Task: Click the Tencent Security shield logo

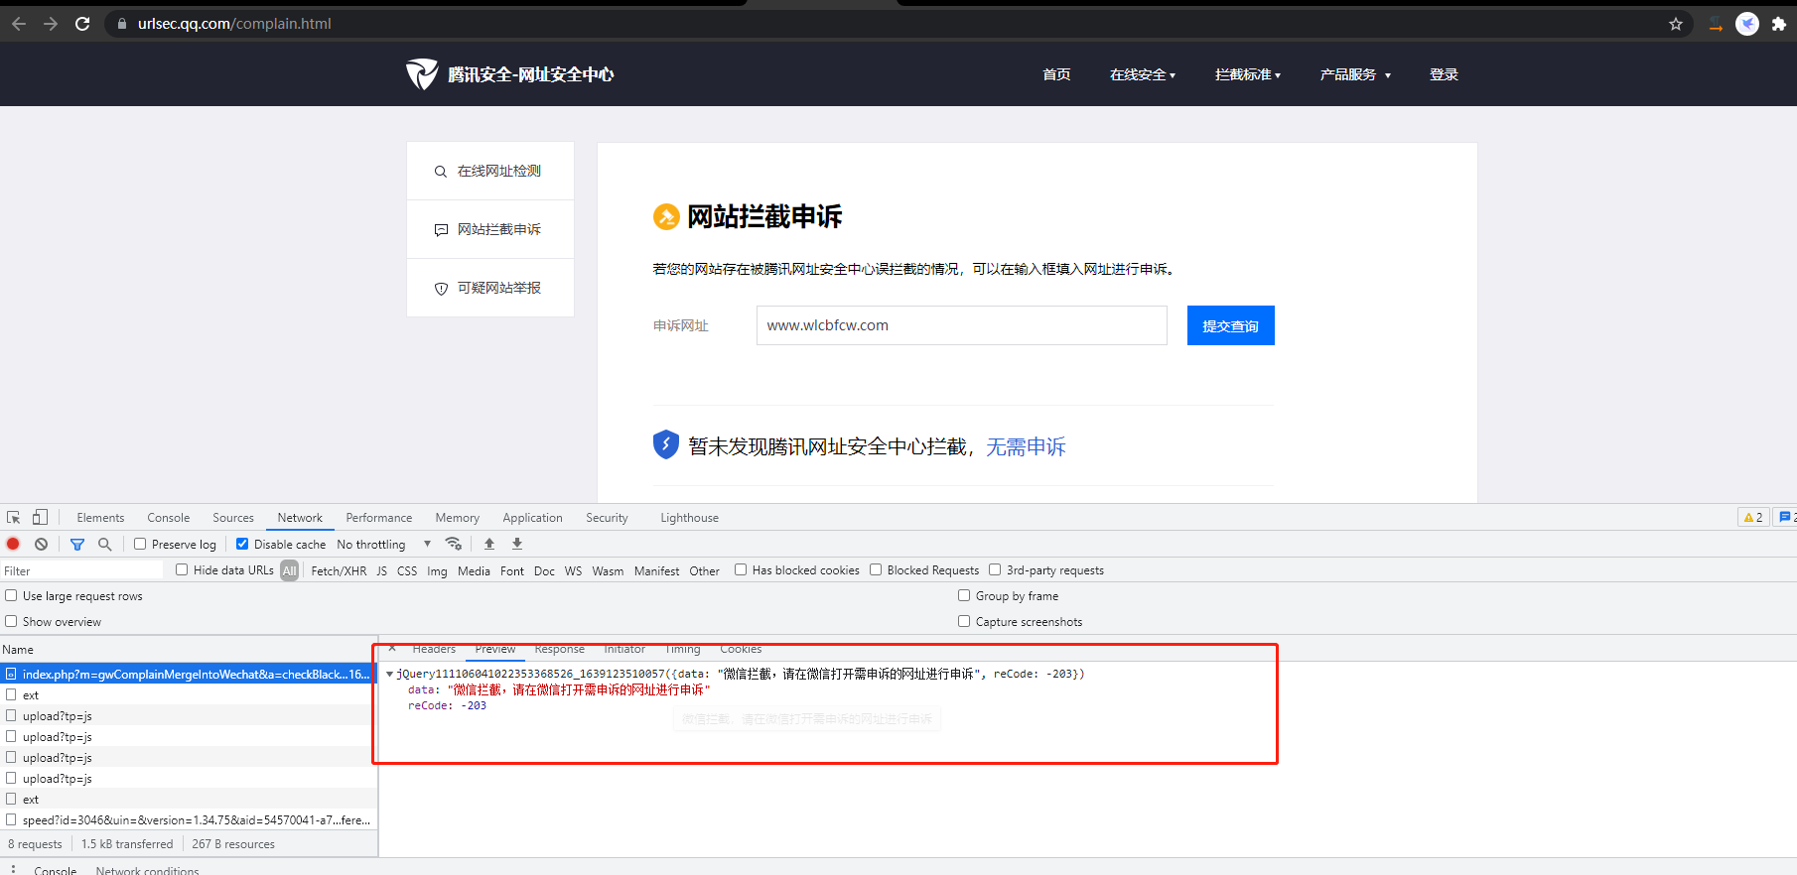Action: point(422,73)
